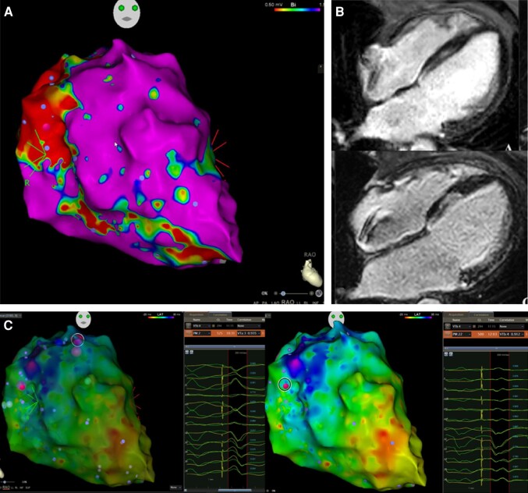Click the head orientation icon above voltage map
528x493 pixels.
(127, 16)
